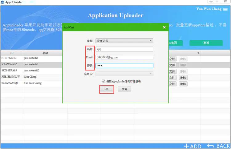The width and height of the screenshot is (231, 149).
Task: Confirm the dialog with the OK button
Action: [107, 89]
